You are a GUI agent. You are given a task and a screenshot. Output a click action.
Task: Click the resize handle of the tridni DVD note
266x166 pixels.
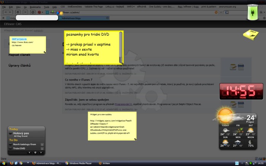click(x=122, y=63)
